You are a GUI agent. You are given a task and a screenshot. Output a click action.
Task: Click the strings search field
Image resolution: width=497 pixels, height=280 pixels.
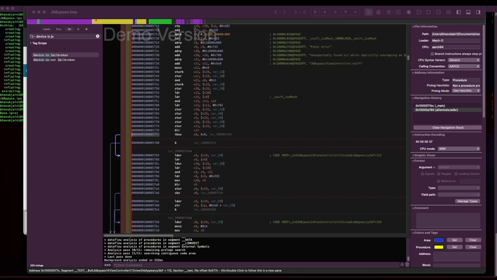[x=65, y=36]
